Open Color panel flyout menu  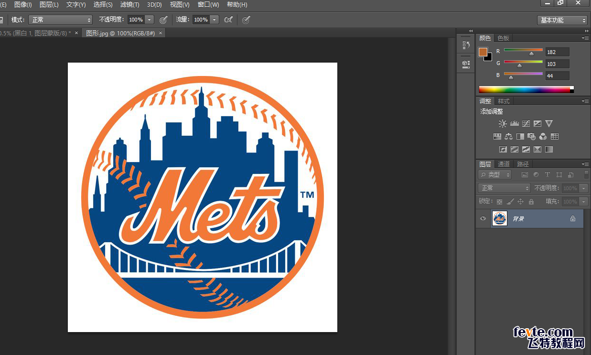pyautogui.click(x=585, y=38)
